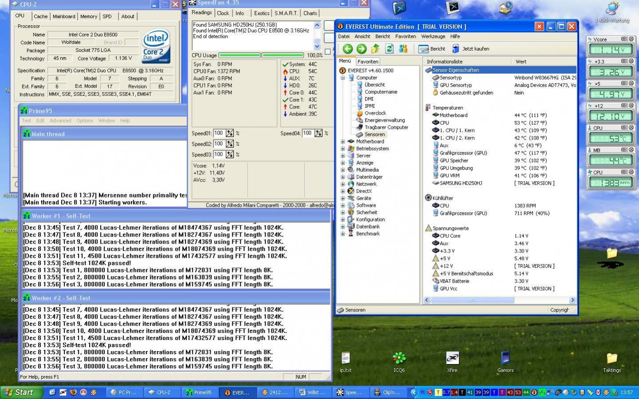The width and height of the screenshot is (639, 399).
Task: Switch to Memory tab in CPU-Z
Action: pos(88,16)
